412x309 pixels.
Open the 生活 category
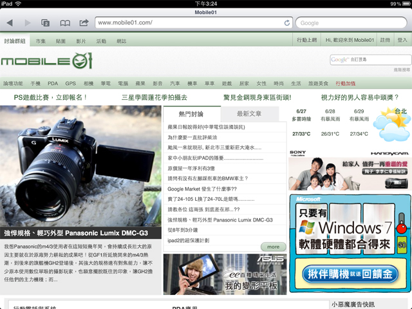(x=296, y=84)
